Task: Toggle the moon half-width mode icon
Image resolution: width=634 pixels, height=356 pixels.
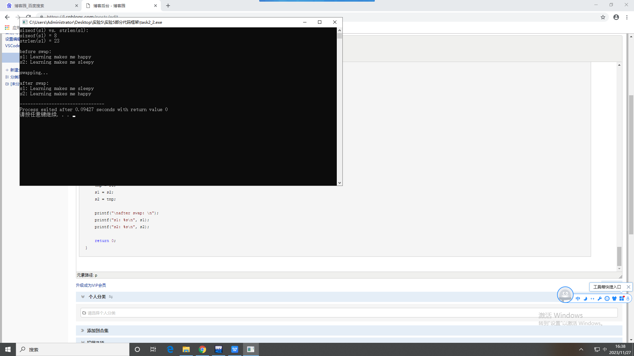Action: (x=585, y=299)
